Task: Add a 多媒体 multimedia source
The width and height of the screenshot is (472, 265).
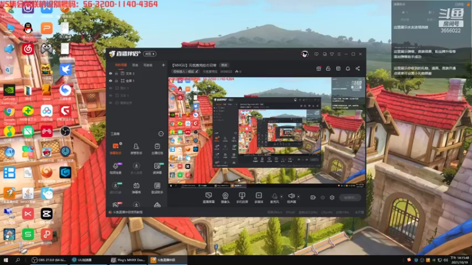Action: click(x=258, y=198)
